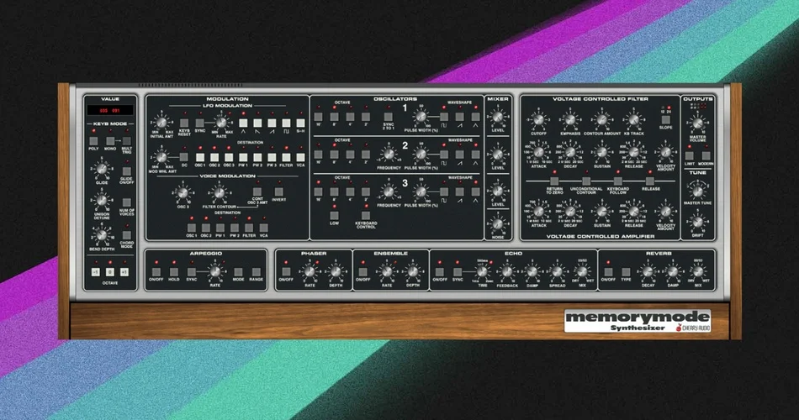799x420 pixels.
Task: Toggle Oscillator 3 LOW button
Action: pos(334,215)
